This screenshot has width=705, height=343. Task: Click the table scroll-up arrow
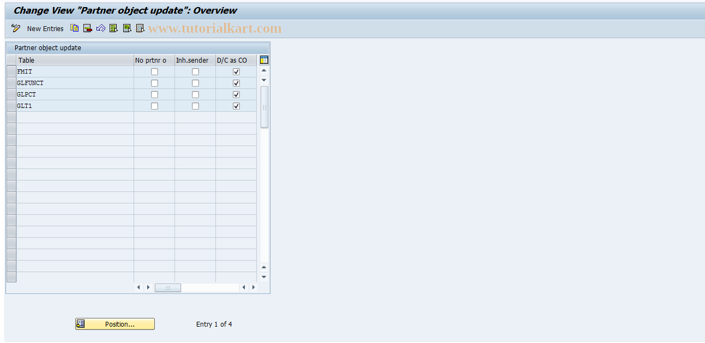[x=263, y=70]
